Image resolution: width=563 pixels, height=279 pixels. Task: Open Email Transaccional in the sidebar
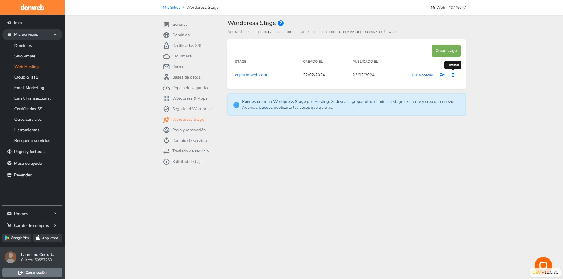pyautogui.click(x=33, y=98)
